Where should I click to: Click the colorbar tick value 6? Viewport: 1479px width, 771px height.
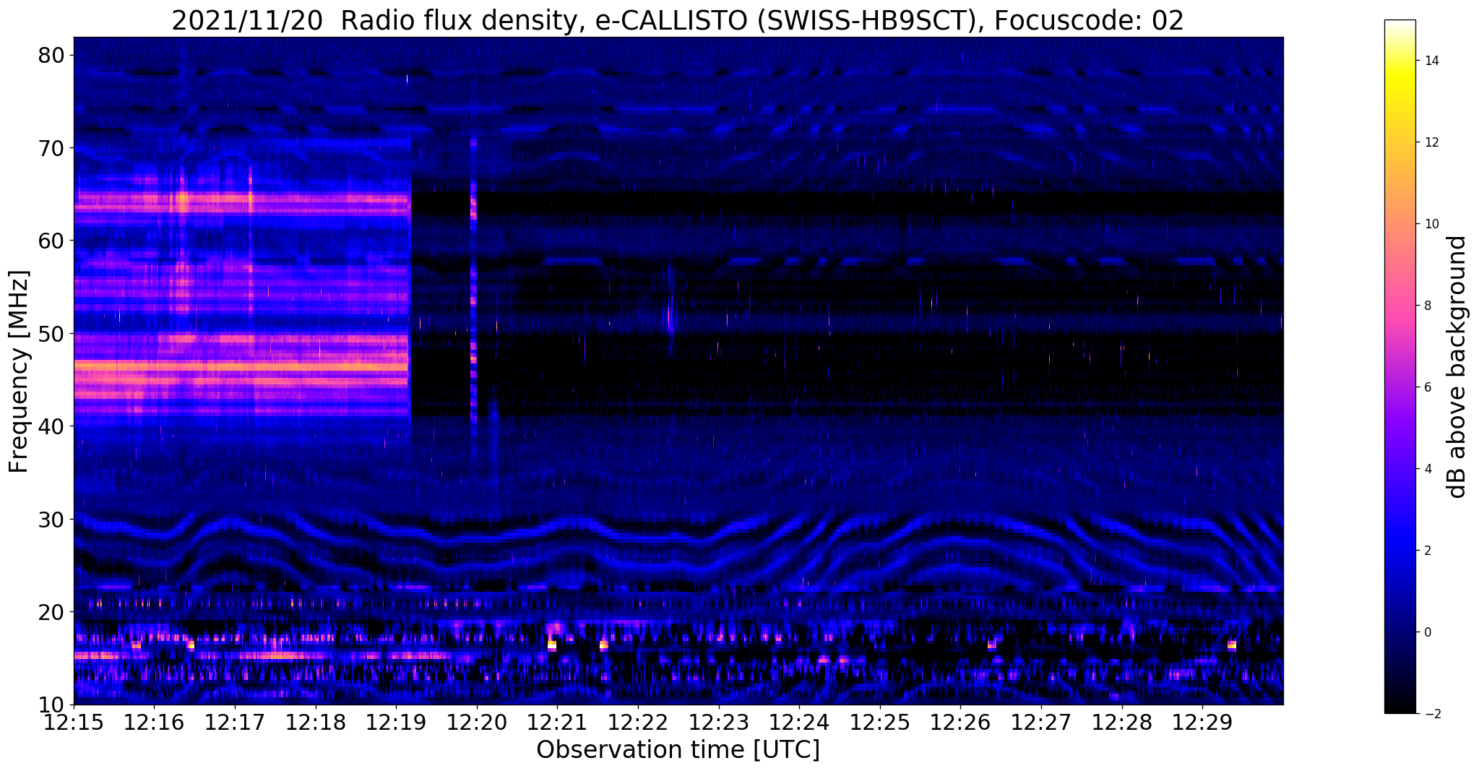click(1428, 387)
